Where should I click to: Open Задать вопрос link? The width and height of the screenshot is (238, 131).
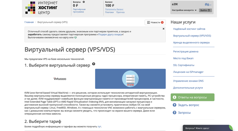tap(189, 105)
